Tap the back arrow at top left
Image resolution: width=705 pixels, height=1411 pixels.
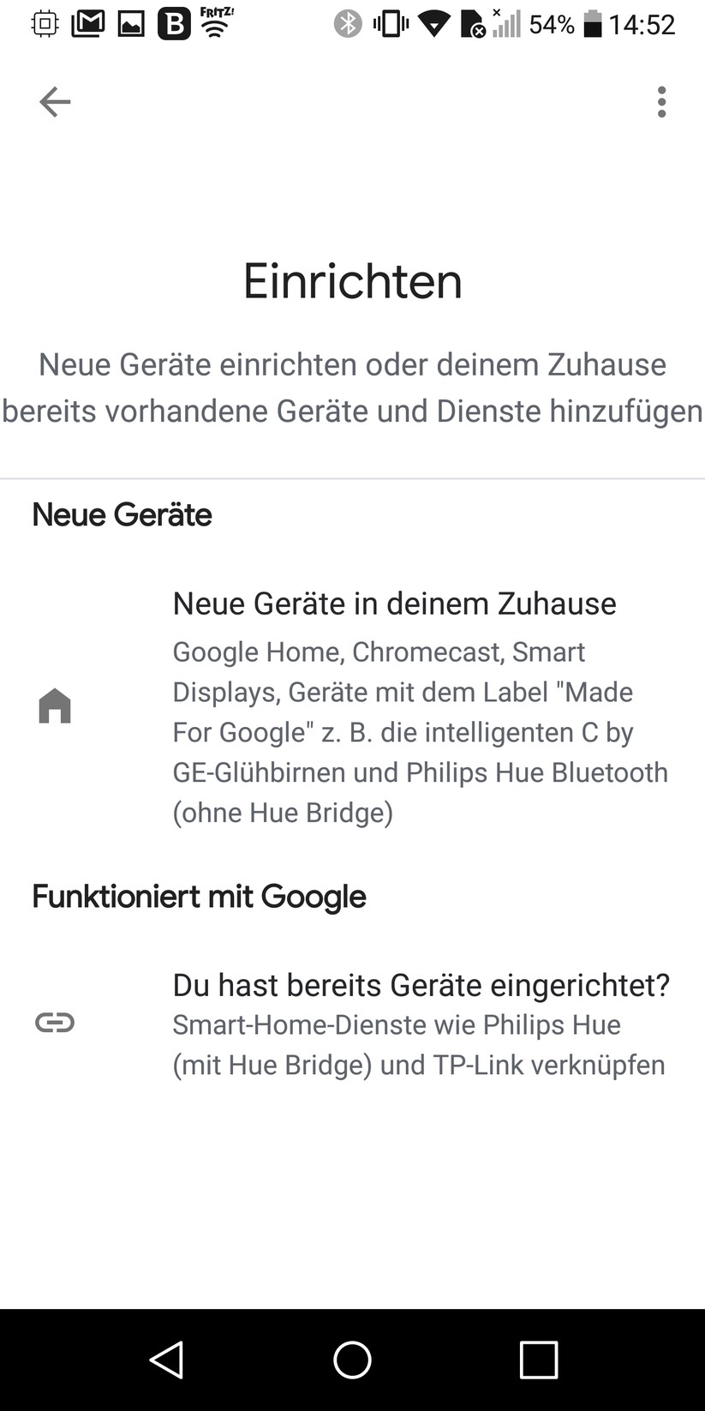(x=55, y=102)
